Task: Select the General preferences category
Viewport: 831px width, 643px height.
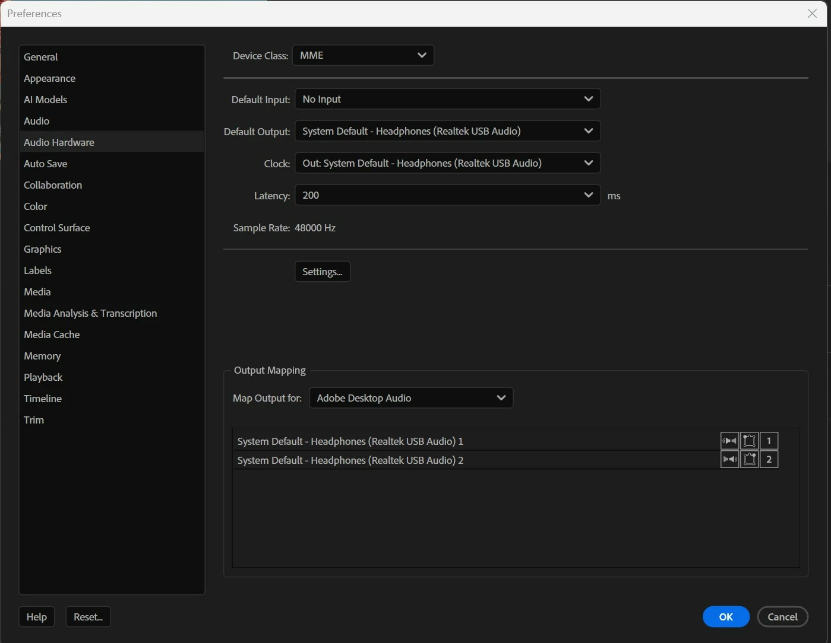Action: (x=112, y=57)
